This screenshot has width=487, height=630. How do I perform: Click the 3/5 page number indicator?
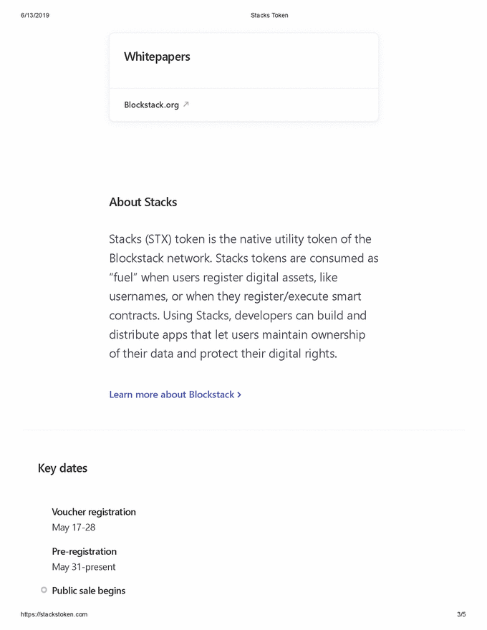461,614
